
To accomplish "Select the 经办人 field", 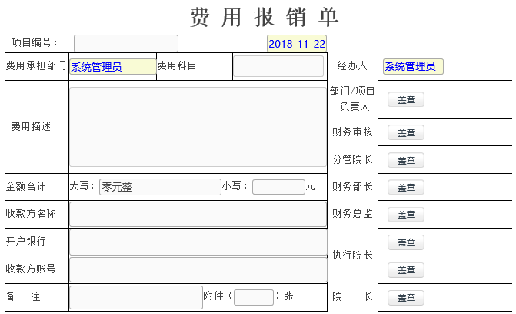I will pos(413,67).
